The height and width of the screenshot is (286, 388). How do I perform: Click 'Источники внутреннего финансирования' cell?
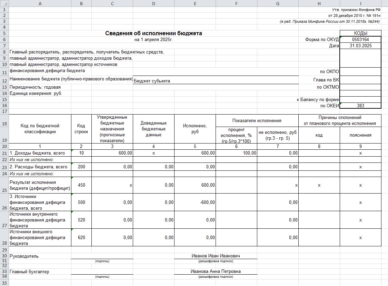point(40,220)
